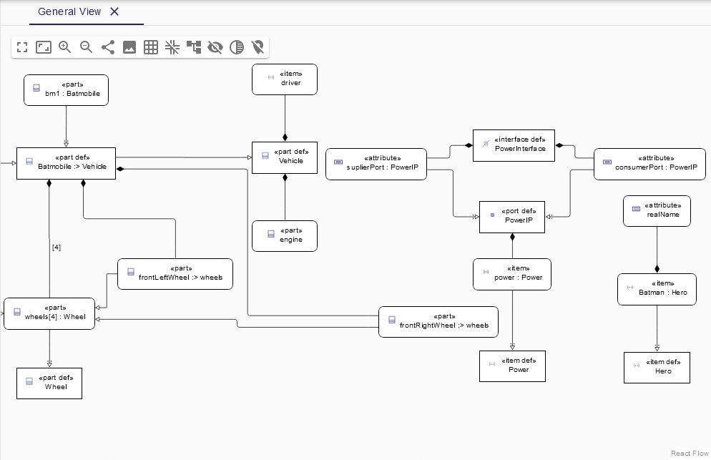Click the crossed-out pin icon
This screenshot has width=711, height=460.
pos(258,47)
